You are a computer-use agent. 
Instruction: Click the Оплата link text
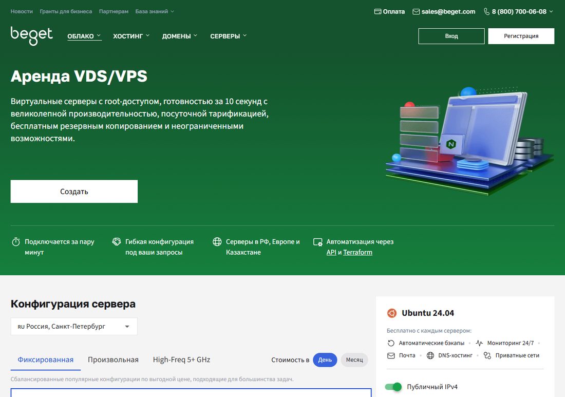pos(393,11)
